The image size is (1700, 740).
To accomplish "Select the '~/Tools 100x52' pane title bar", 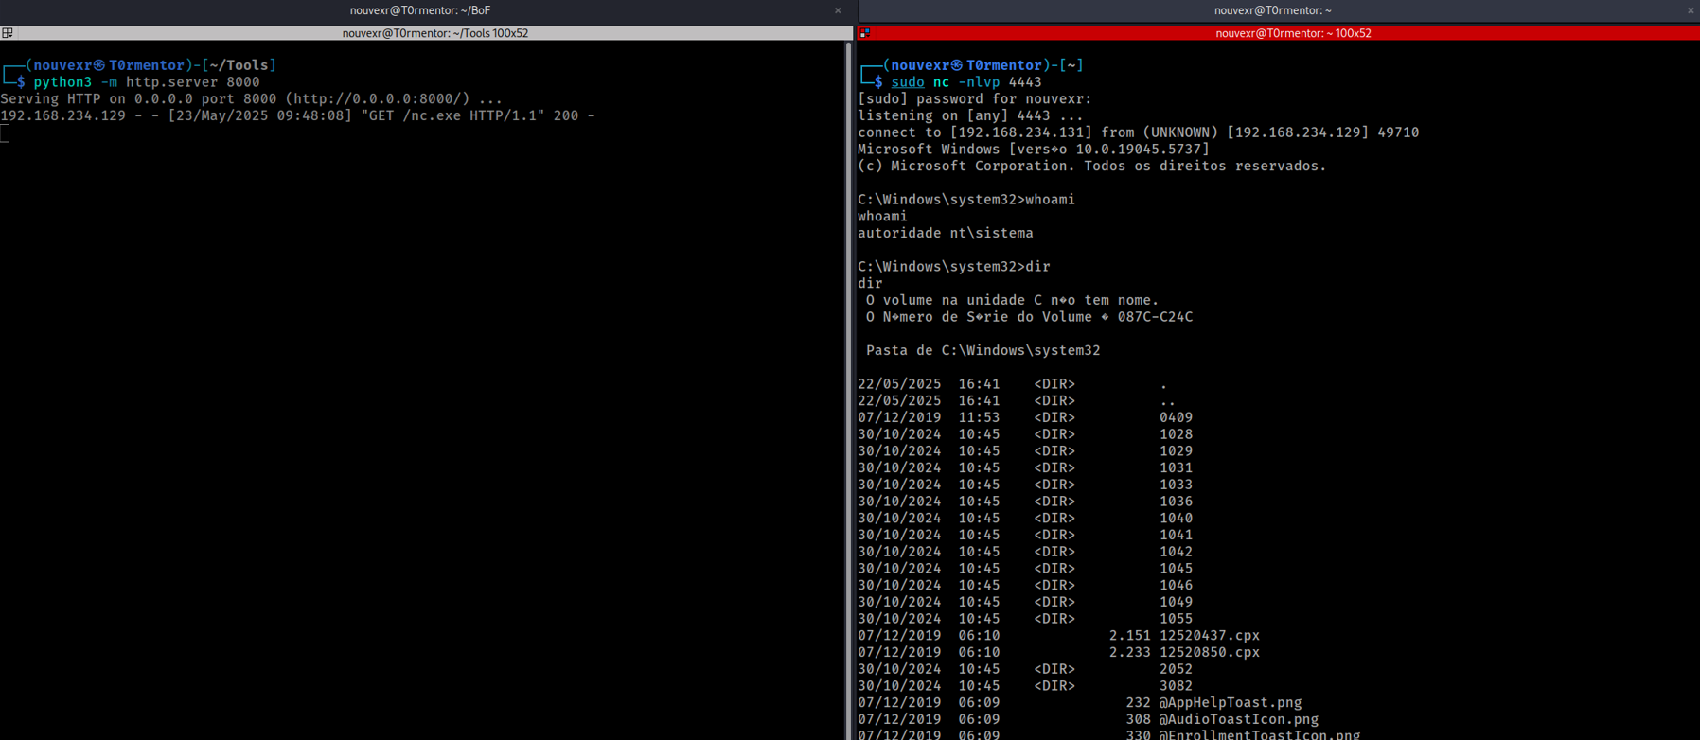I will [434, 33].
